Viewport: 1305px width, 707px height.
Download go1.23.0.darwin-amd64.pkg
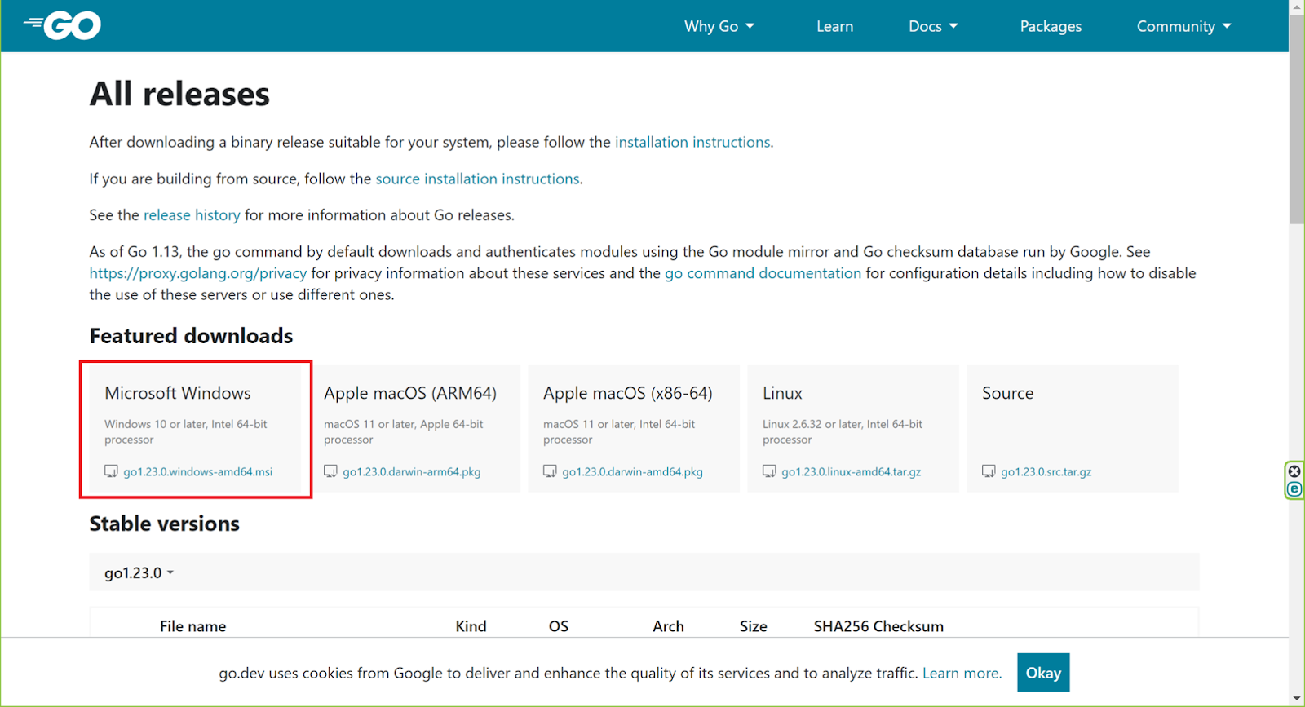(x=632, y=471)
